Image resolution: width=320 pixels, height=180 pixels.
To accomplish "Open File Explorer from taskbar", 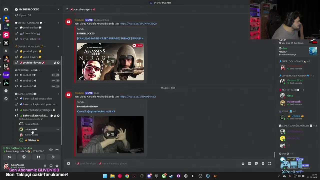I will [x=112, y=176].
